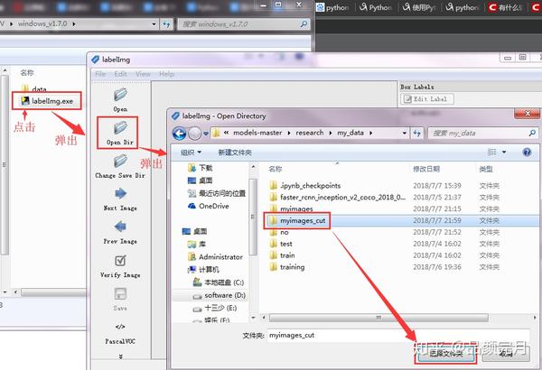Image resolution: width=542 pixels, height=370 pixels.
Task: Select the myimages_cut folder
Action: [297, 220]
